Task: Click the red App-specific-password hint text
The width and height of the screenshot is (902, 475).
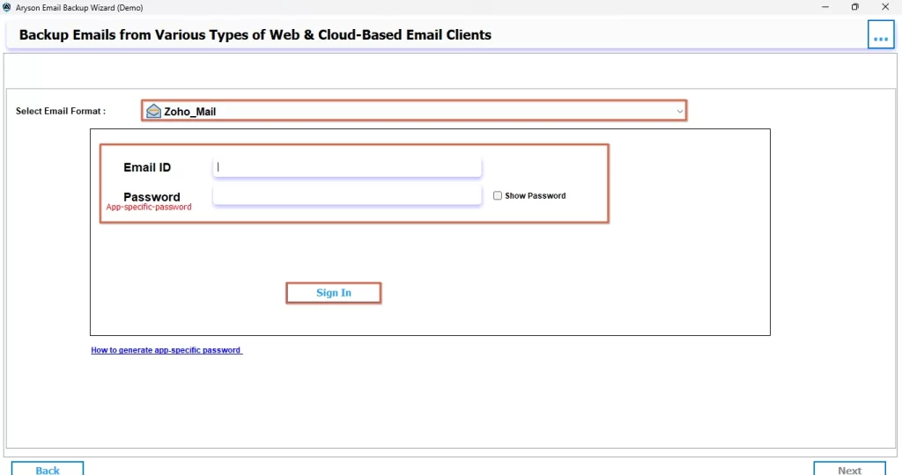Action: pos(149,207)
